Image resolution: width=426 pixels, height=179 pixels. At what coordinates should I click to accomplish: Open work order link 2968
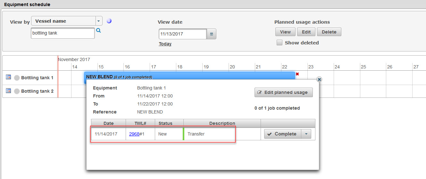[134, 134]
